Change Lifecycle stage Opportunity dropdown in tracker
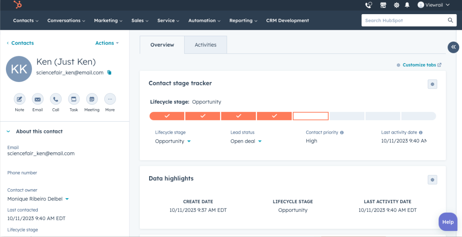Image resolution: width=462 pixels, height=237 pixels. coord(173,141)
